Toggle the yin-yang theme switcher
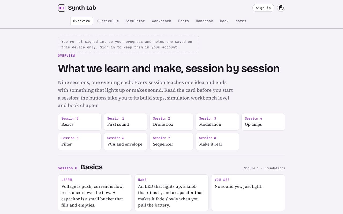This screenshot has width=343, height=214. point(281,8)
